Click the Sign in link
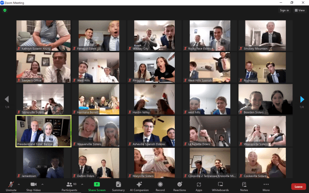This screenshot has height=193, width=309. (x=284, y=10)
